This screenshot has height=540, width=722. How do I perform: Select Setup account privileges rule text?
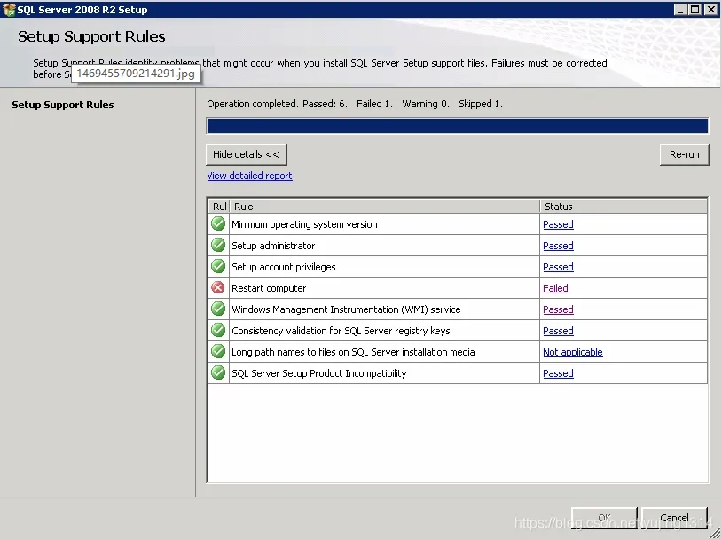pyautogui.click(x=284, y=267)
